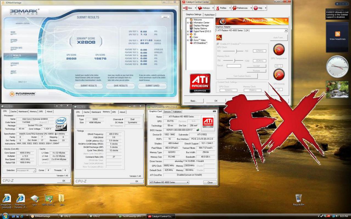Open the CPU-Z Processor #1 selection dropdown

pyautogui.click(x=26, y=170)
